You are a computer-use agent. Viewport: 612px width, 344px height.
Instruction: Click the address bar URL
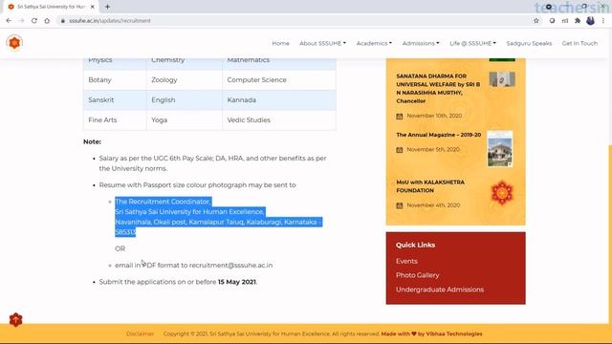(x=110, y=21)
